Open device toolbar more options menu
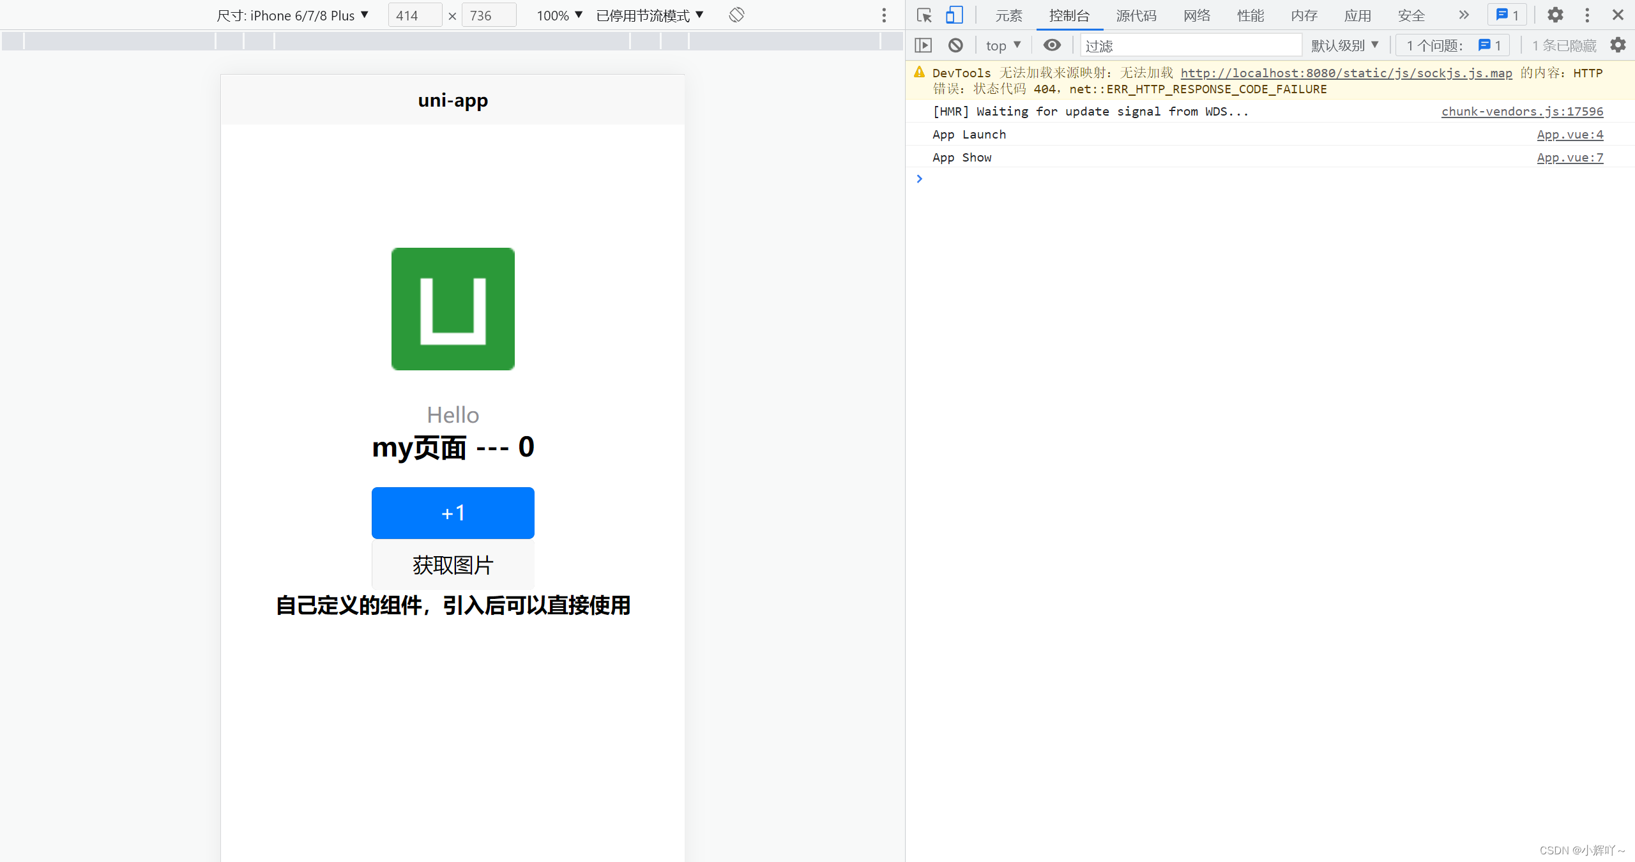Image resolution: width=1635 pixels, height=862 pixels. [x=884, y=15]
